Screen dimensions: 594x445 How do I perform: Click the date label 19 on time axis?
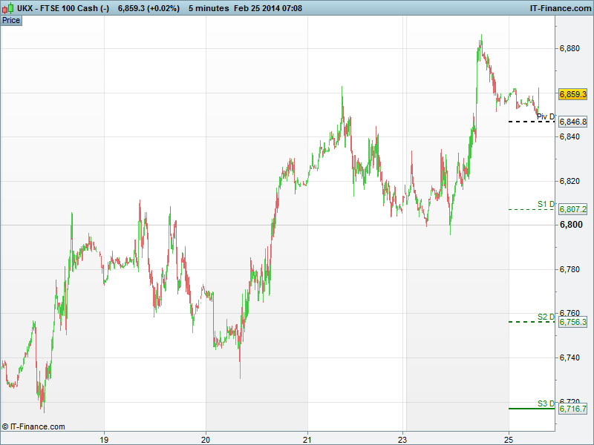(105, 438)
